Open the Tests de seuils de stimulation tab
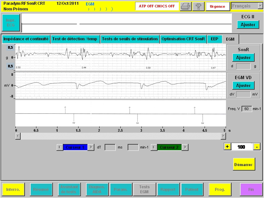 click(130, 39)
